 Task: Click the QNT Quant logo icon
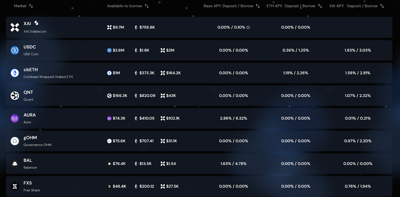[x=15, y=96]
